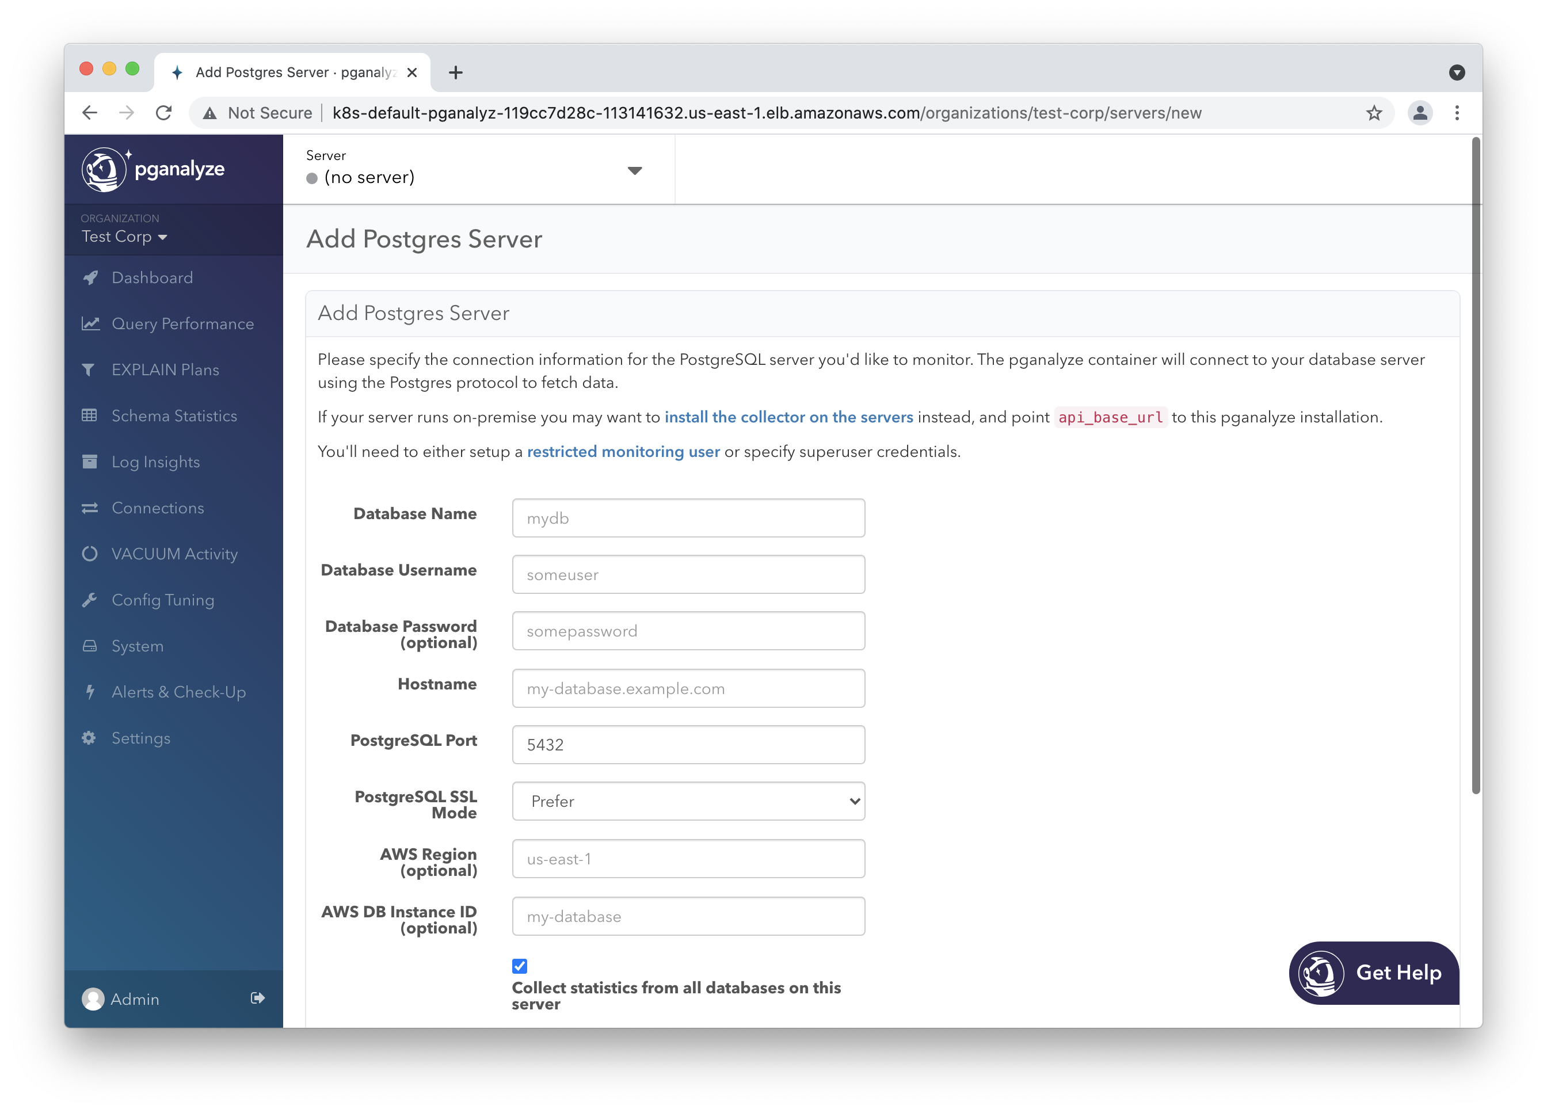
Task: Bookmark this page with the star
Action: 1374,113
